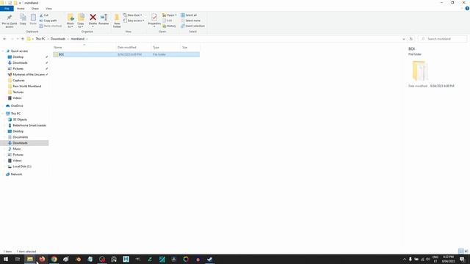The height and width of the screenshot is (264, 470).
Task: Click Copy path in the ribbon
Action: (48, 21)
